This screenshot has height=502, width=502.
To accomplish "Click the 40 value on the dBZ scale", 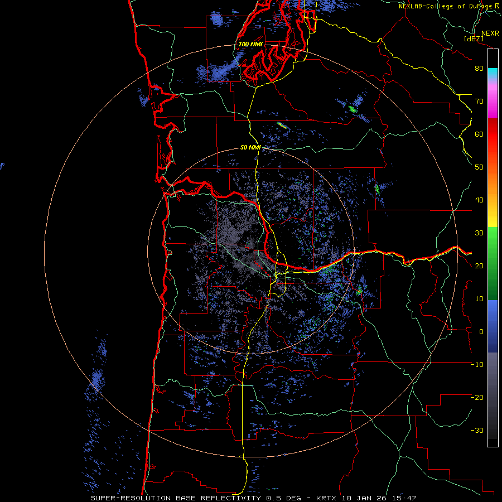I will (479, 200).
